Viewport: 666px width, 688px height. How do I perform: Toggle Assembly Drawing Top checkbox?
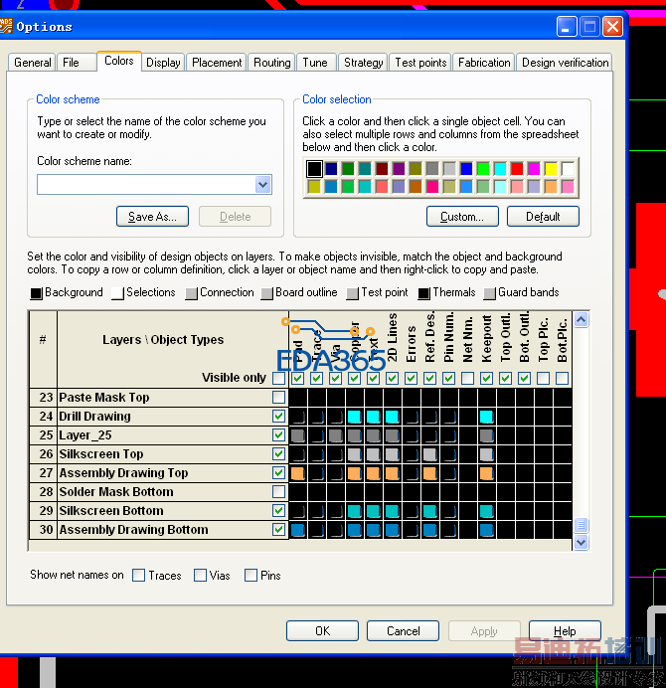[278, 472]
